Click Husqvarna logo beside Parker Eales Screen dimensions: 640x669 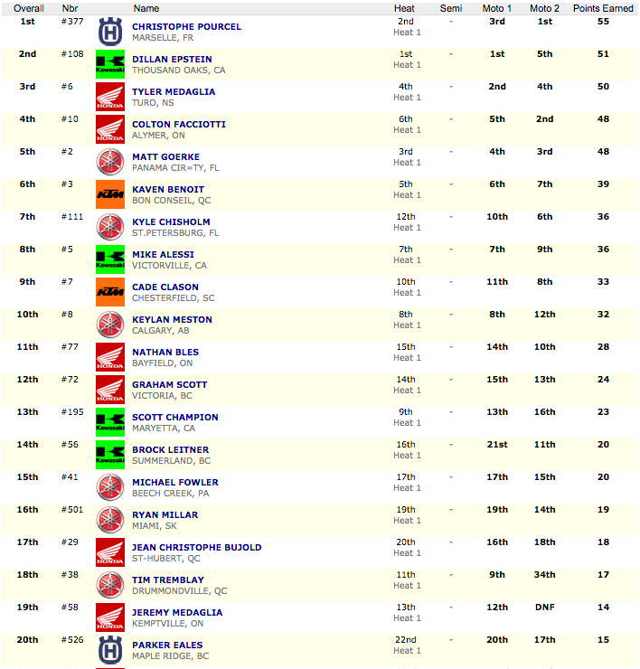pyautogui.click(x=110, y=650)
